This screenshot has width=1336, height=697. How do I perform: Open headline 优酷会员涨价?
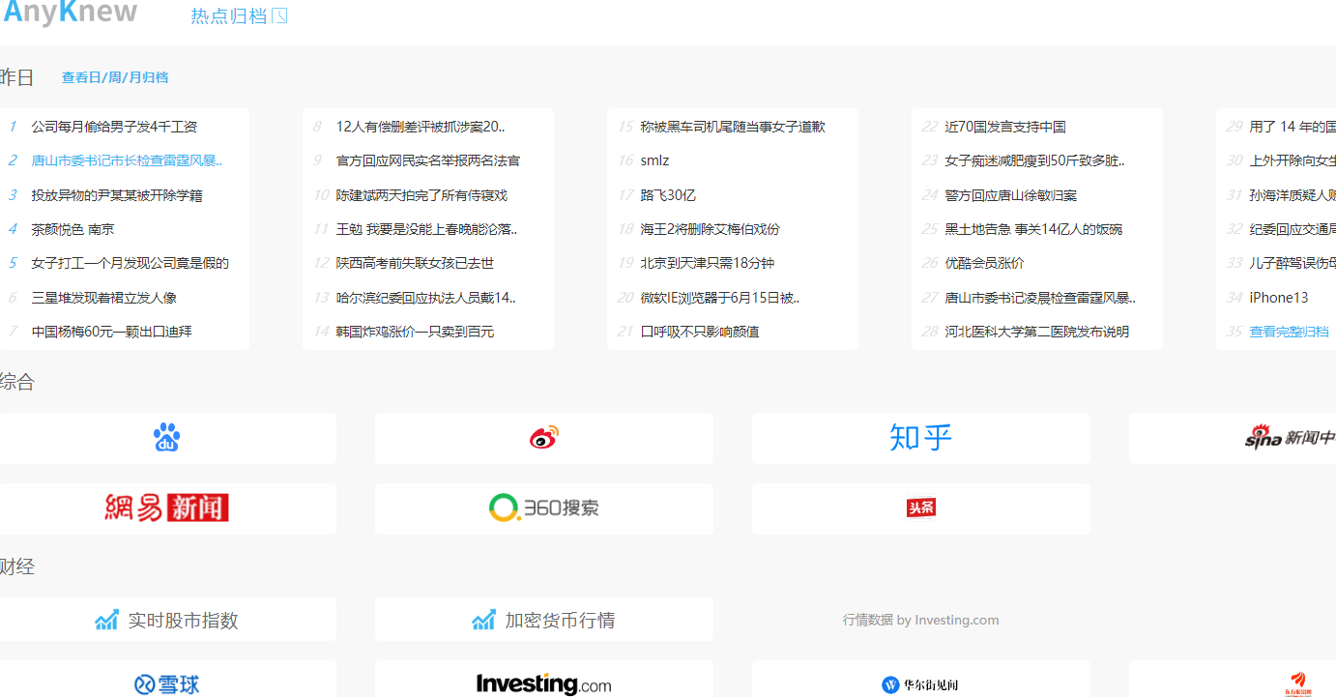[984, 263]
